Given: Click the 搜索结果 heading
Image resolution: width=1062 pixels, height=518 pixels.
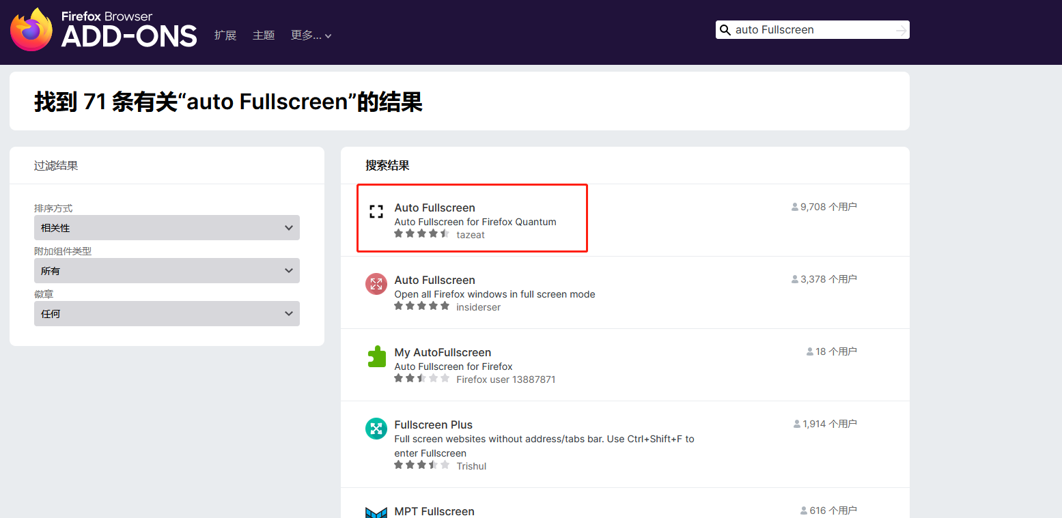Looking at the screenshot, I should [x=387, y=165].
